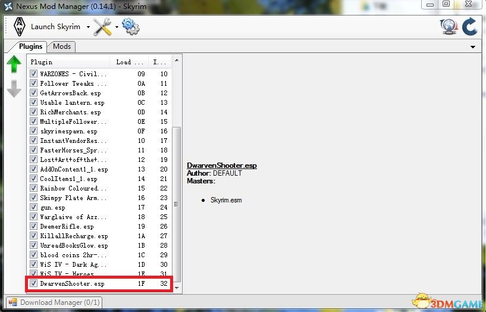Screen dimensions: 486x312
Task: Click the globe with monitor icon
Action: tap(449, 27)
